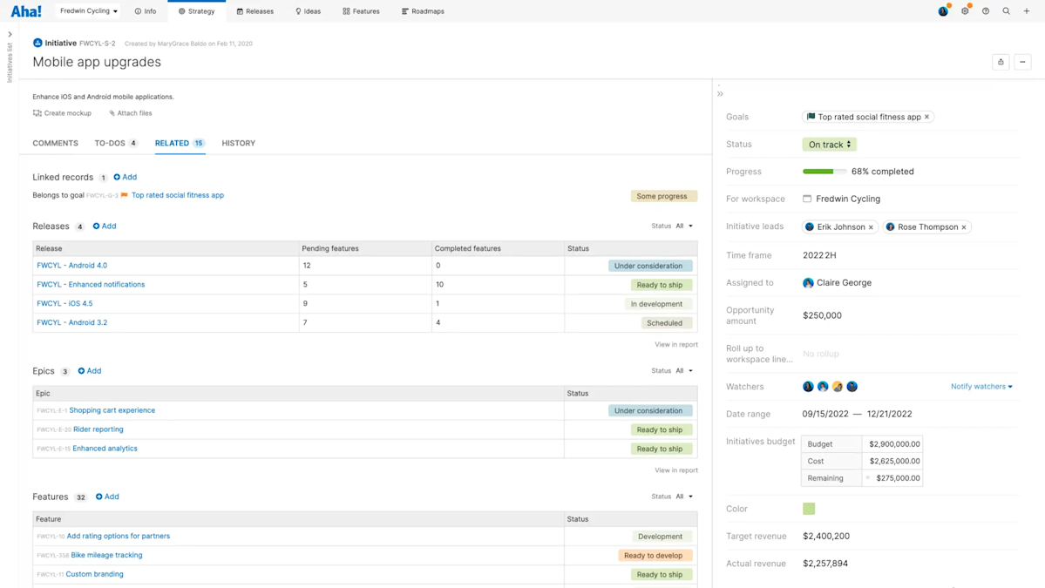
Task: Click the search magnifier icon
Action: click(1007, 11)
